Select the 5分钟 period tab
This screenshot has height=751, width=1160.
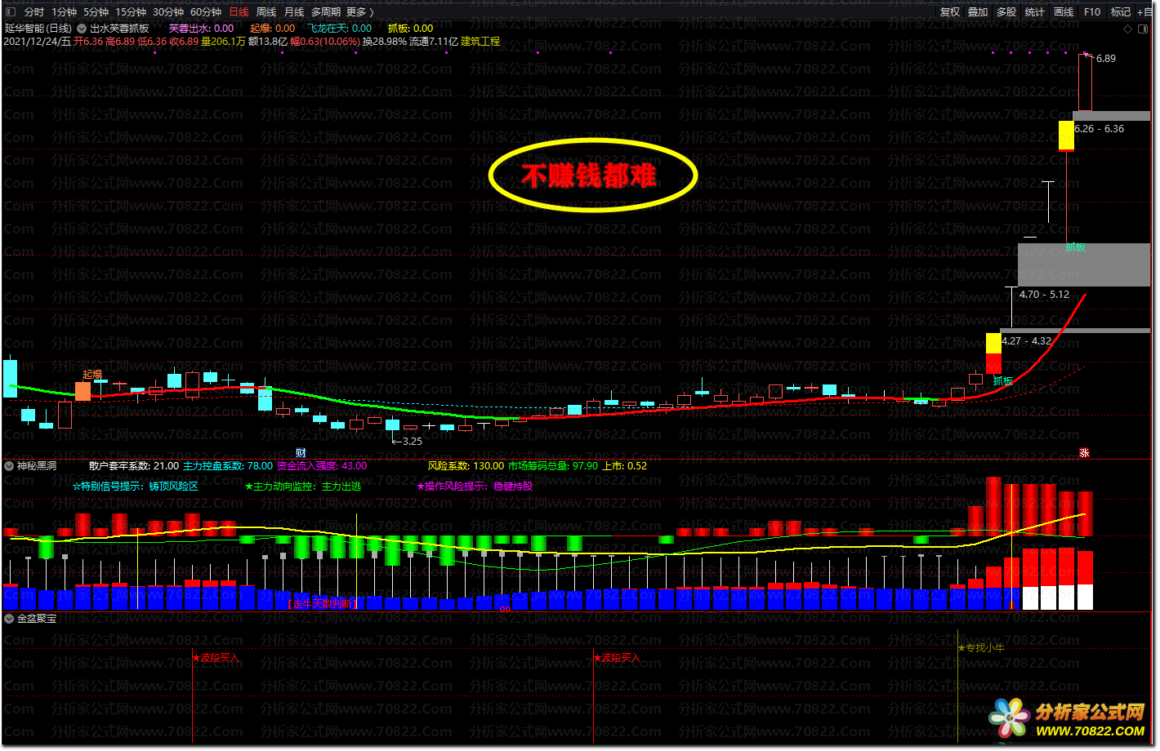pos(96,12)
